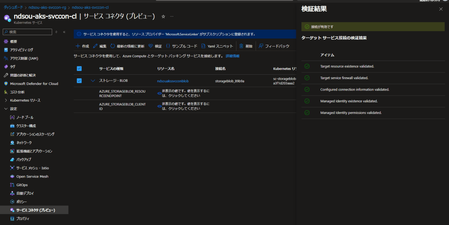
Task: Click the バックアップ cloud icon
Action: pyautogui.click(x=12, y=160)
